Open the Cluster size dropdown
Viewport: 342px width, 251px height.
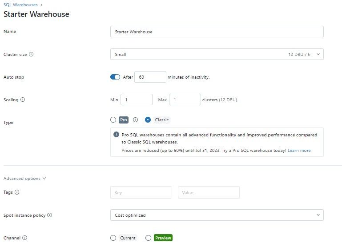217,54
